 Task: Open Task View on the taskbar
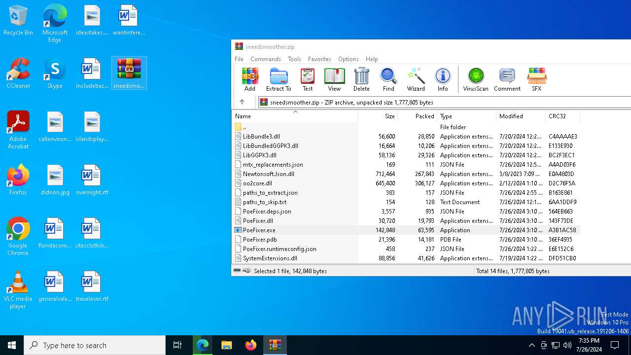tap(177, 345)
